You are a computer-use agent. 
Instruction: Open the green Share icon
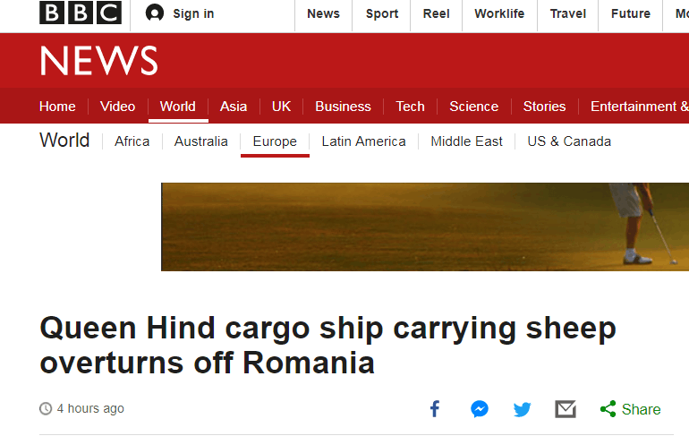coord(608,409)
